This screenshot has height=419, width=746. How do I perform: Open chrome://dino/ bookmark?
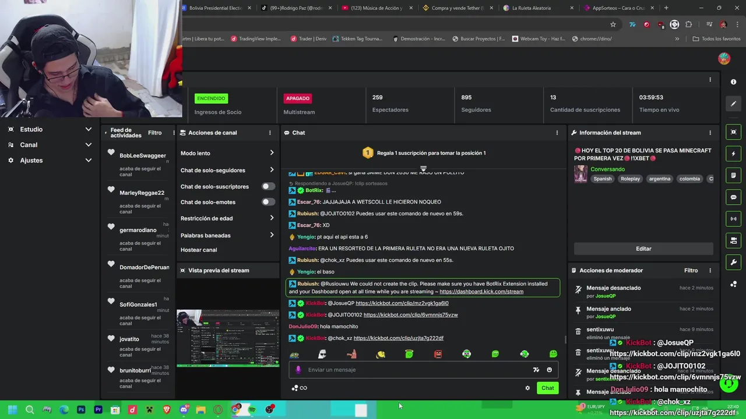pos(592,39)
